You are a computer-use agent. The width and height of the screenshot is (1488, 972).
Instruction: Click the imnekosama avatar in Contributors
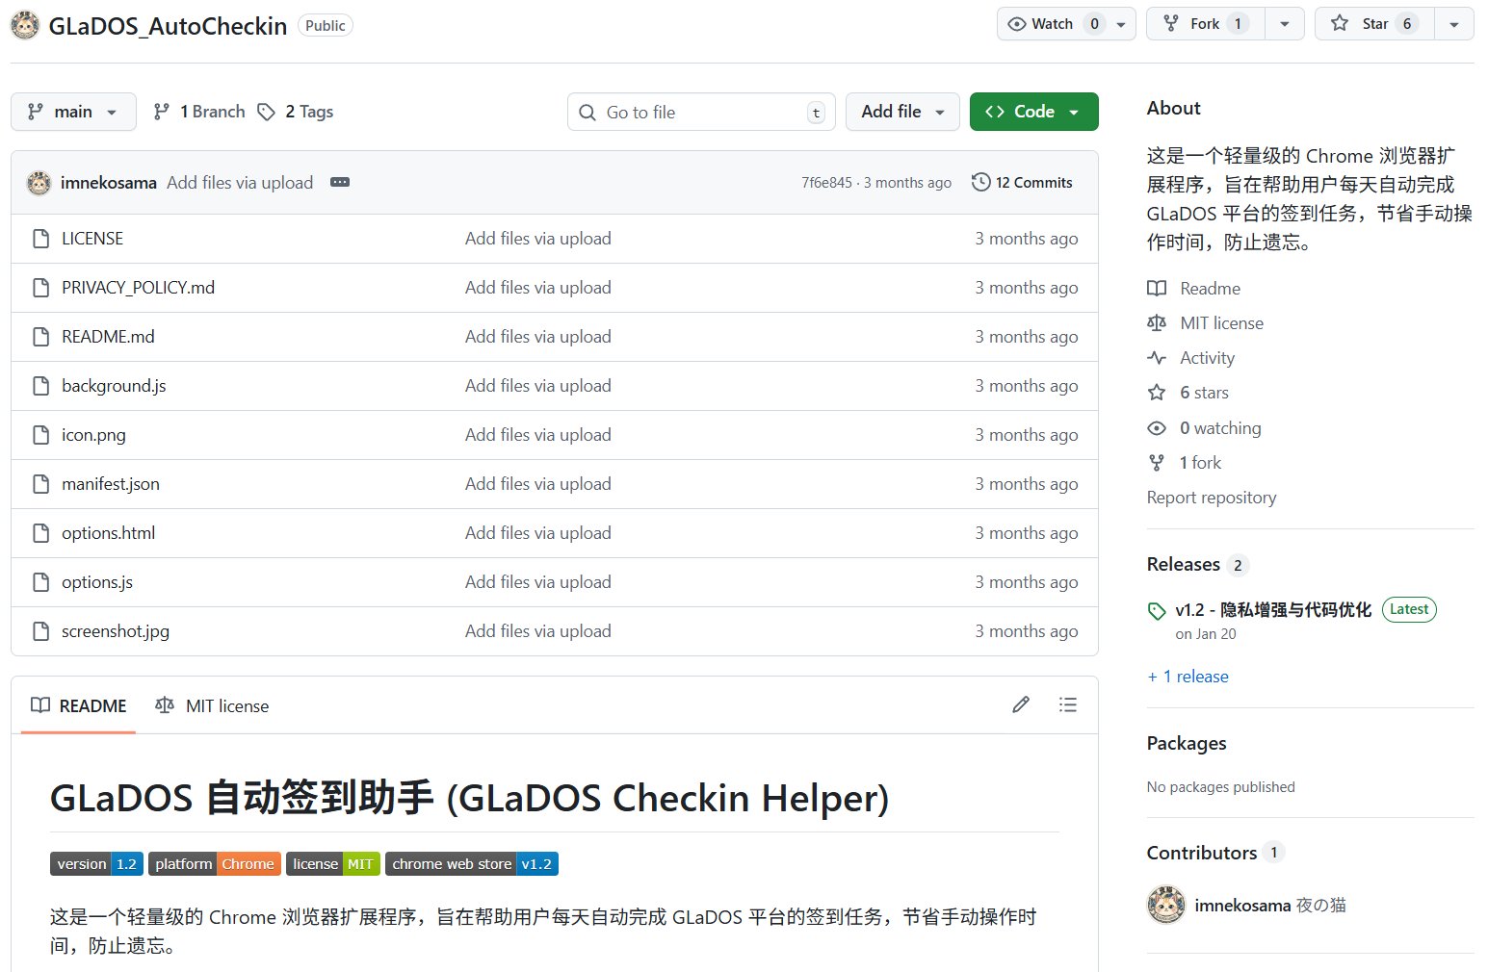1165,906
